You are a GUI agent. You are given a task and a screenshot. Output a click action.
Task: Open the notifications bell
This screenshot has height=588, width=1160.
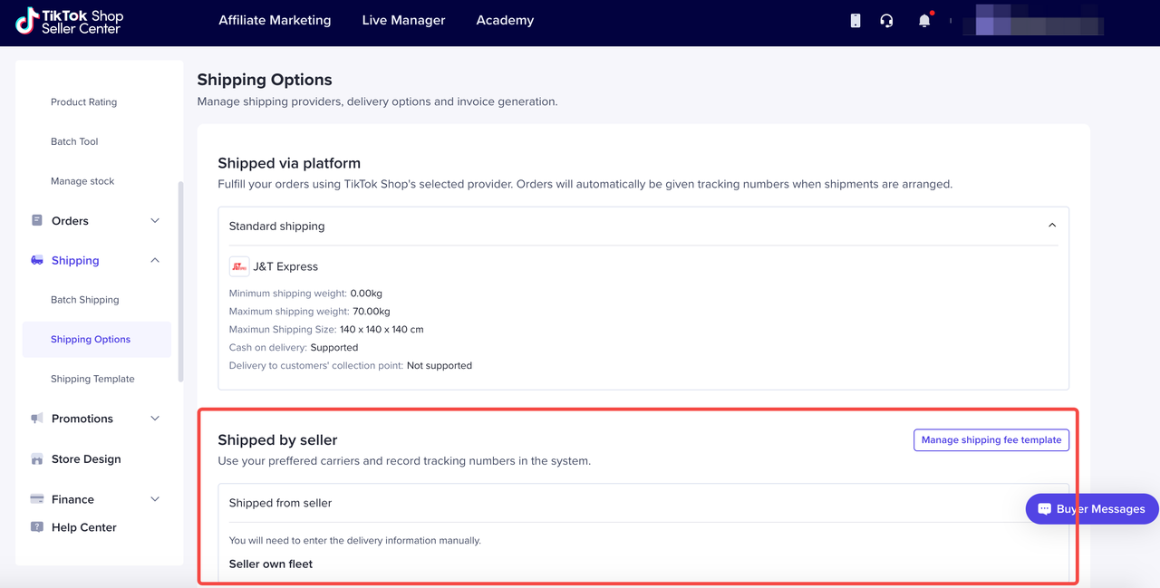(x=923, y=21)
